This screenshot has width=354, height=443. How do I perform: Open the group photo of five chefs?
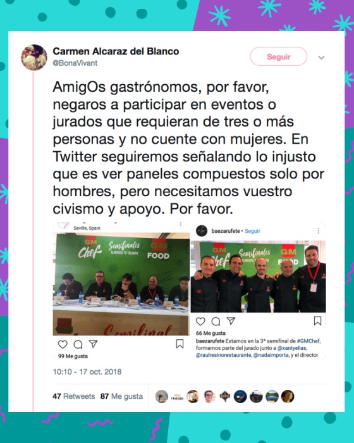pos(259,277)
